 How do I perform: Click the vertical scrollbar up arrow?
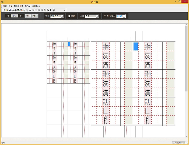(186, 25)
